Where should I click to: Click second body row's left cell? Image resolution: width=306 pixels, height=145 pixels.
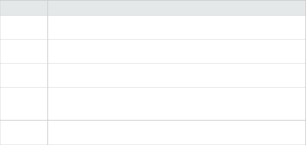[x=24, y=51]
